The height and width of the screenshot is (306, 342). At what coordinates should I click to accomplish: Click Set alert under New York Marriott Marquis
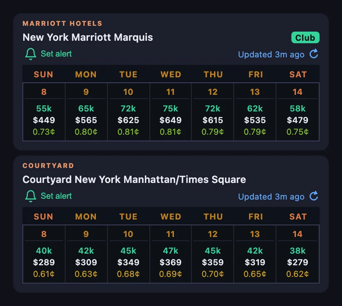[x=56, y=54]
